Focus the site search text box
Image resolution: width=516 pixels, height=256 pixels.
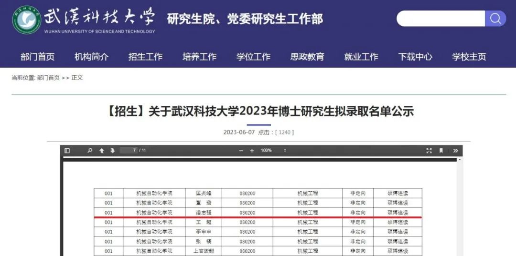pyautogui.click(x=441, y=19)
